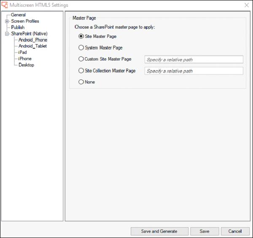The height and width of the screenshot is (238, 253).
Task: Select the None master page option
Action: coord(81,82)
